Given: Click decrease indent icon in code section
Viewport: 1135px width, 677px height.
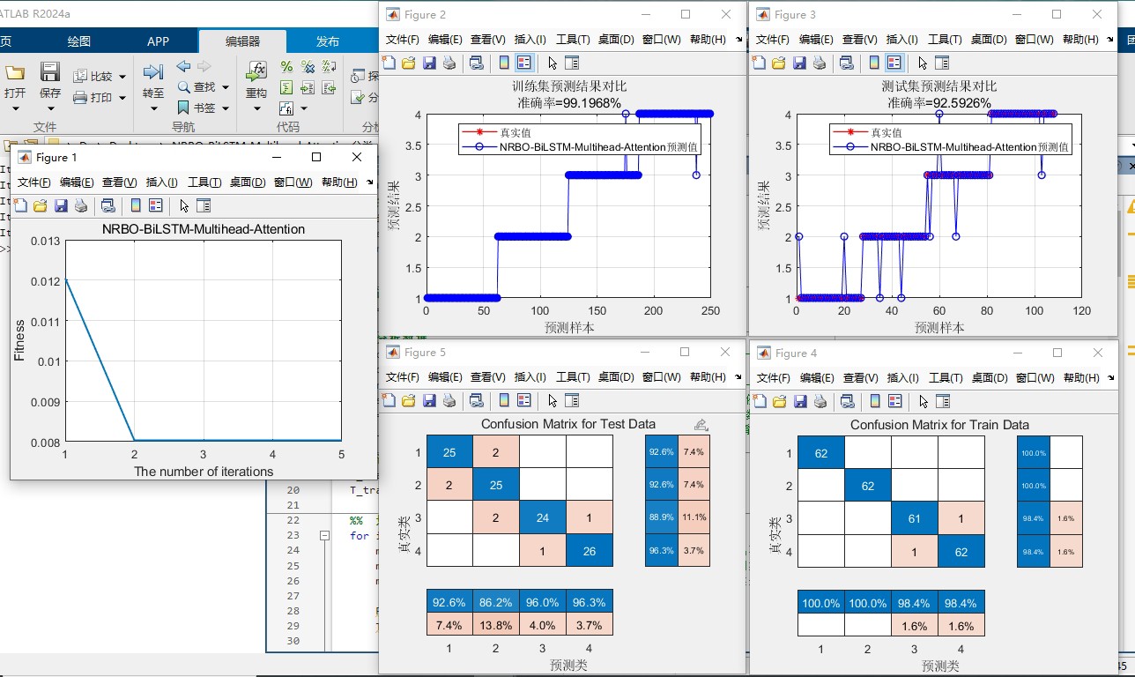Looking at the screenshot, I should [329, 87].
